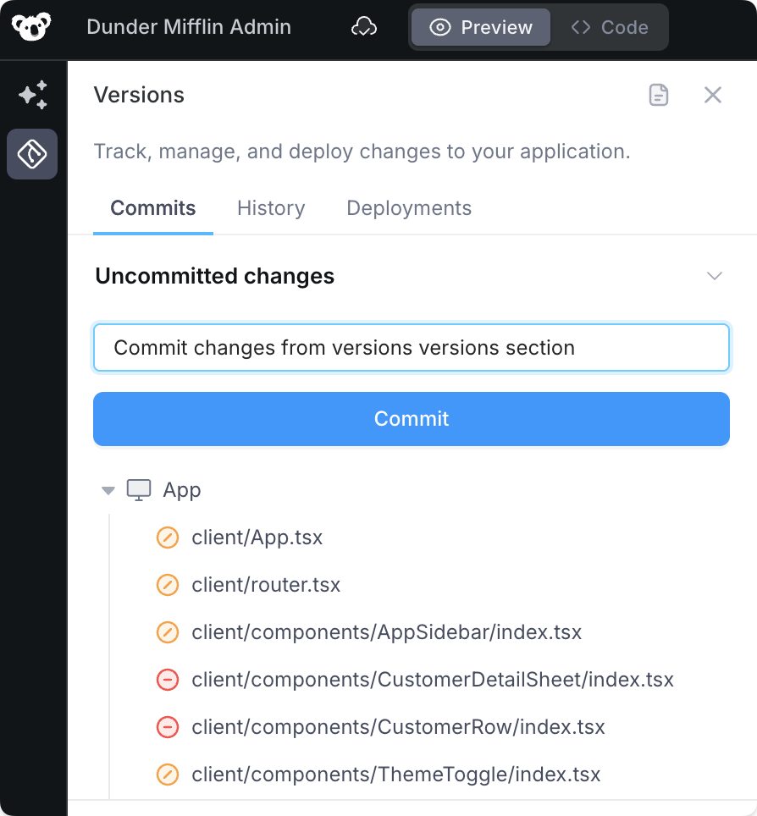The width and height of the screenshot is (757, 816).
Task: Close the Versions panel
Action: point(713,95)
